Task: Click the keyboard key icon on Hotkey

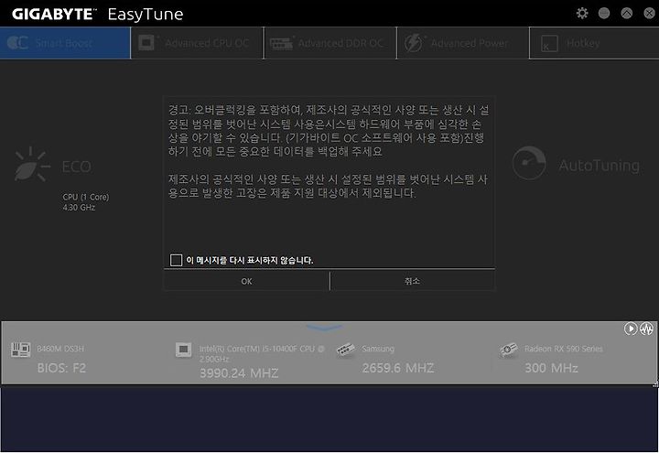Action: tap(549, 43)
